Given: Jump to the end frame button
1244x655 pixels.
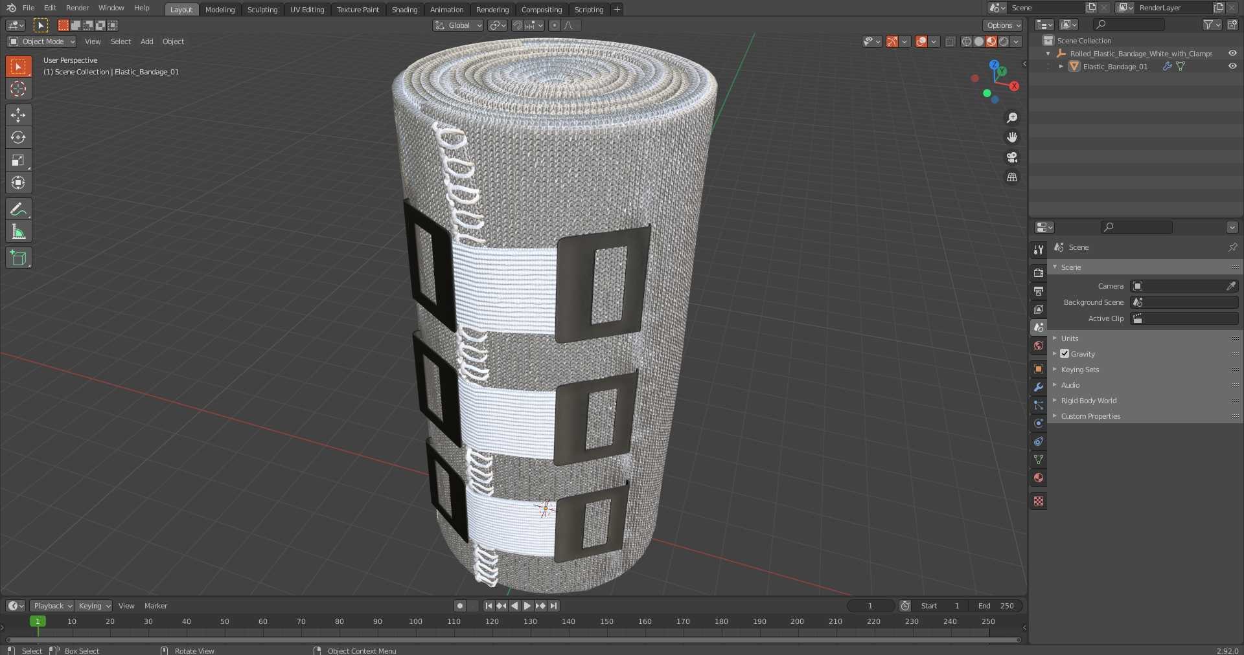Looking at the screenshot, I should point(554,606).
